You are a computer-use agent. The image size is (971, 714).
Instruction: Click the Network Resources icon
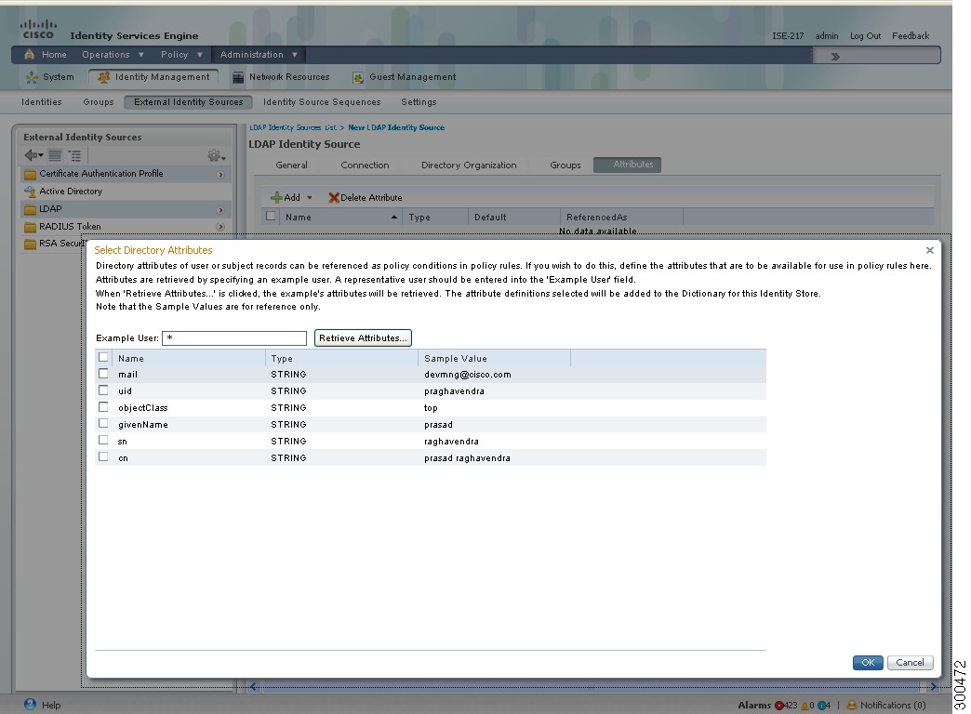(x=238, y=77)
